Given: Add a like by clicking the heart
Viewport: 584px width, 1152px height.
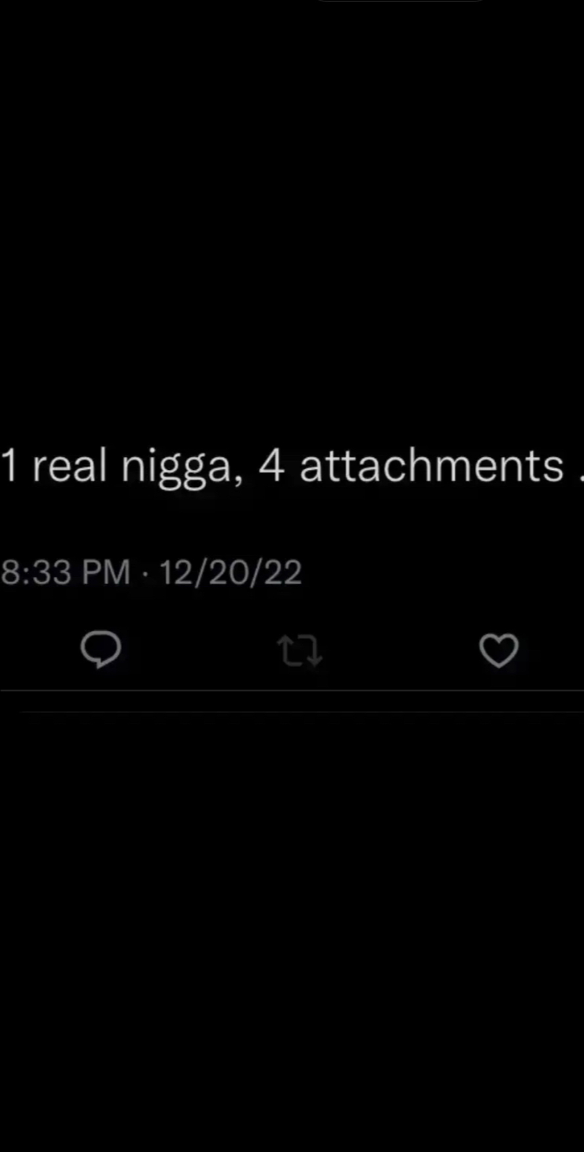Looking at the screenshot, I should 499,651.
